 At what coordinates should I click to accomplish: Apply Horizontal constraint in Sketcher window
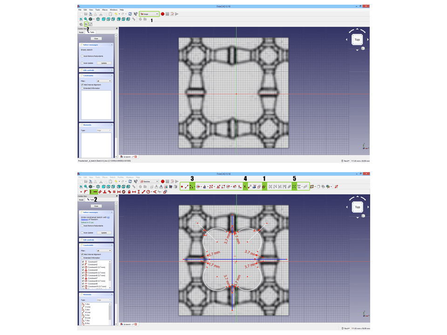point(95,192)
